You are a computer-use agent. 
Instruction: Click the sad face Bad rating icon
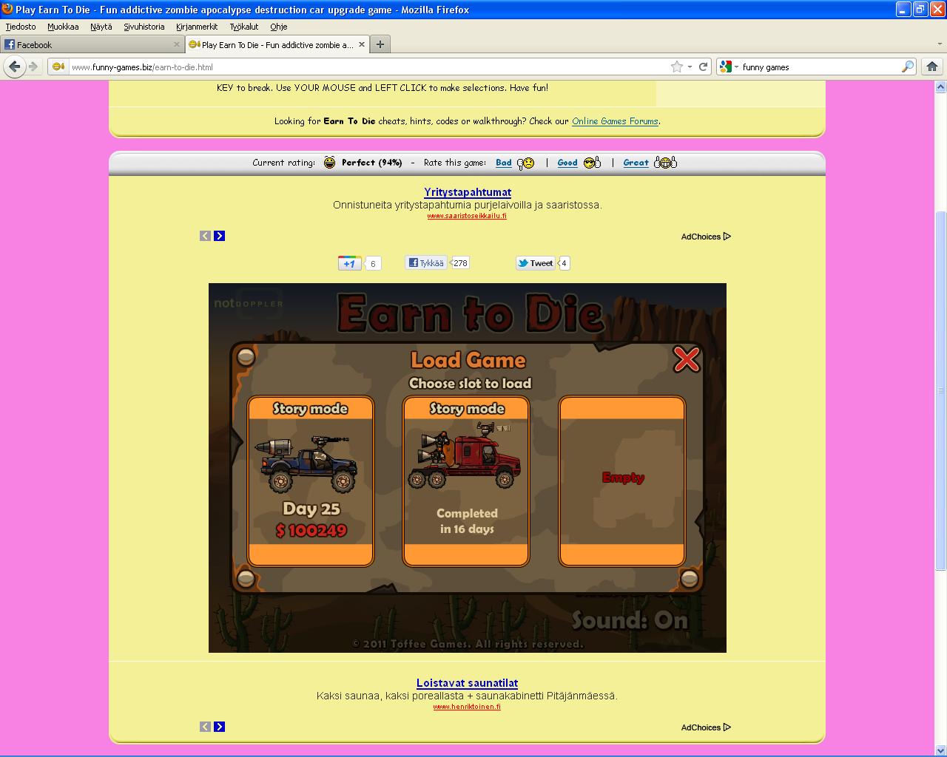(525, 163)
